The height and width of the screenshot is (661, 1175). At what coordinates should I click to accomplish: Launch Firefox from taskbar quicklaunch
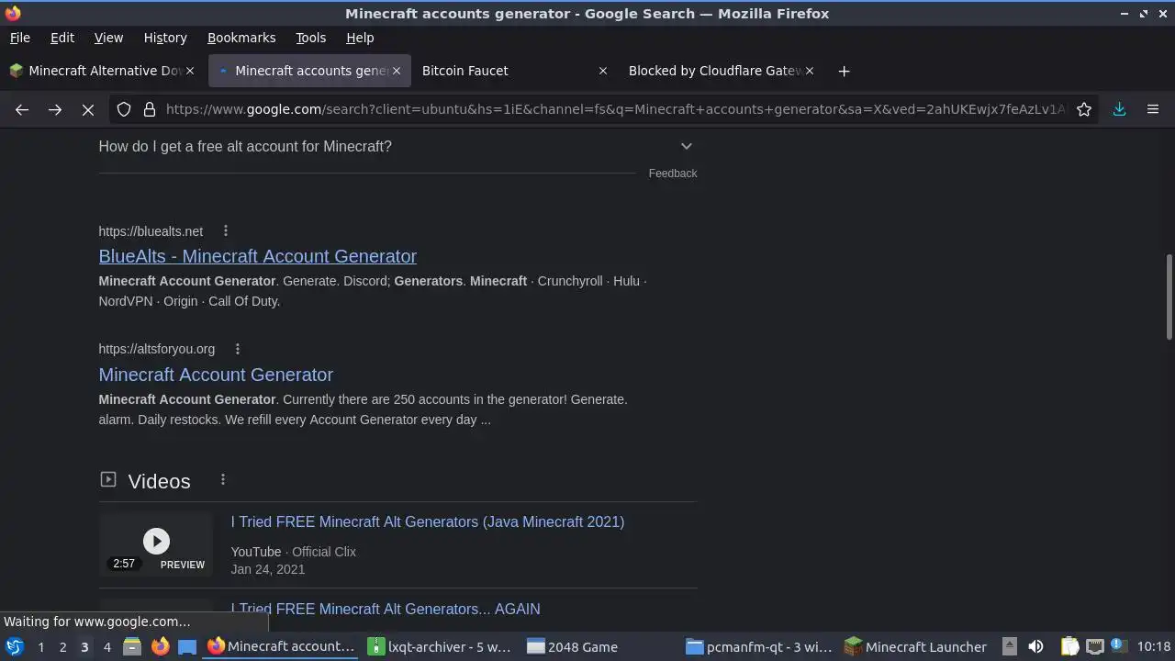pos(160,647)
